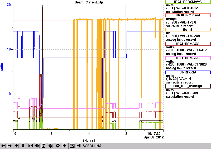Click the -8 tick label on the time axis
The image size is (211, 149).
coord(15,134)
